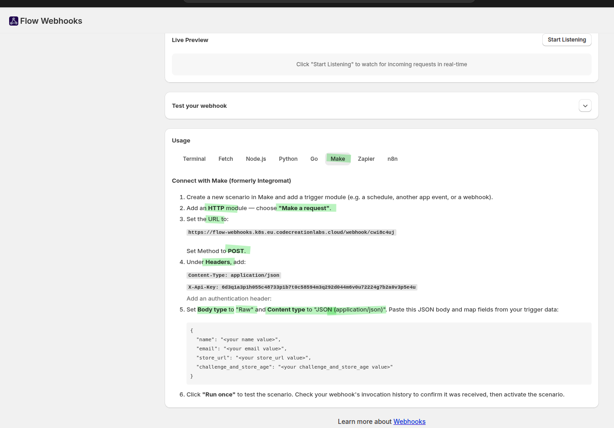This screenshot has height=428, width=614.
Task: Click the Test your webhook heading
Action: 199,106
